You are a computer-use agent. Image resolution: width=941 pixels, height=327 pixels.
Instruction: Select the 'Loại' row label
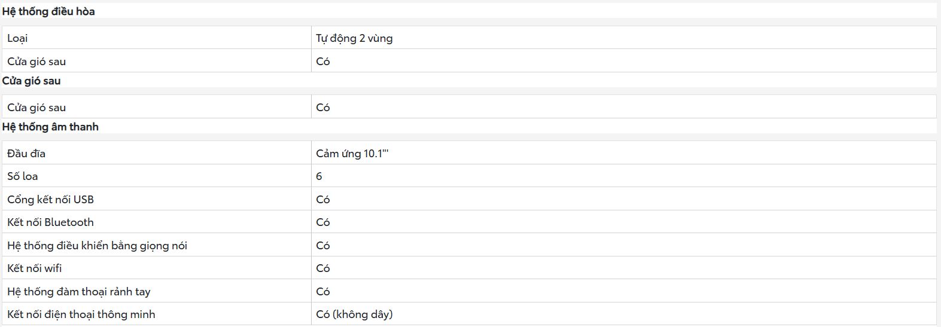[17, 38]
